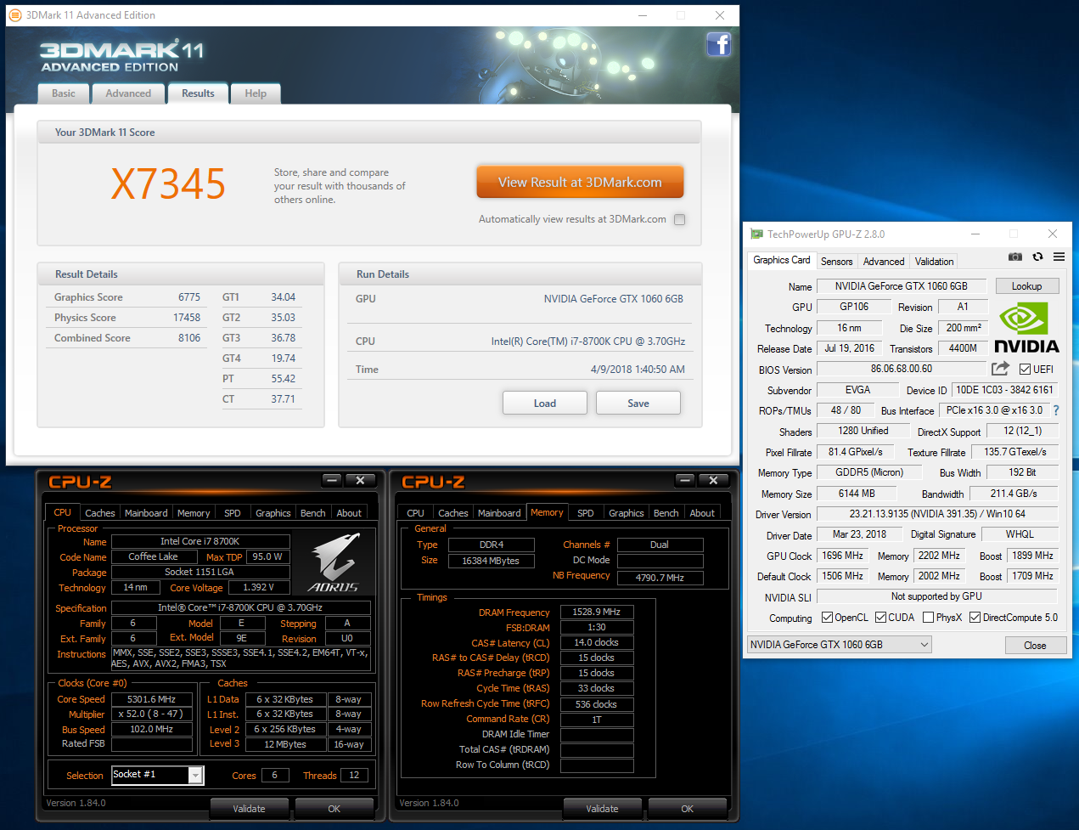Switch to the Advanced tab in 3DMark

tap(128, 93)
